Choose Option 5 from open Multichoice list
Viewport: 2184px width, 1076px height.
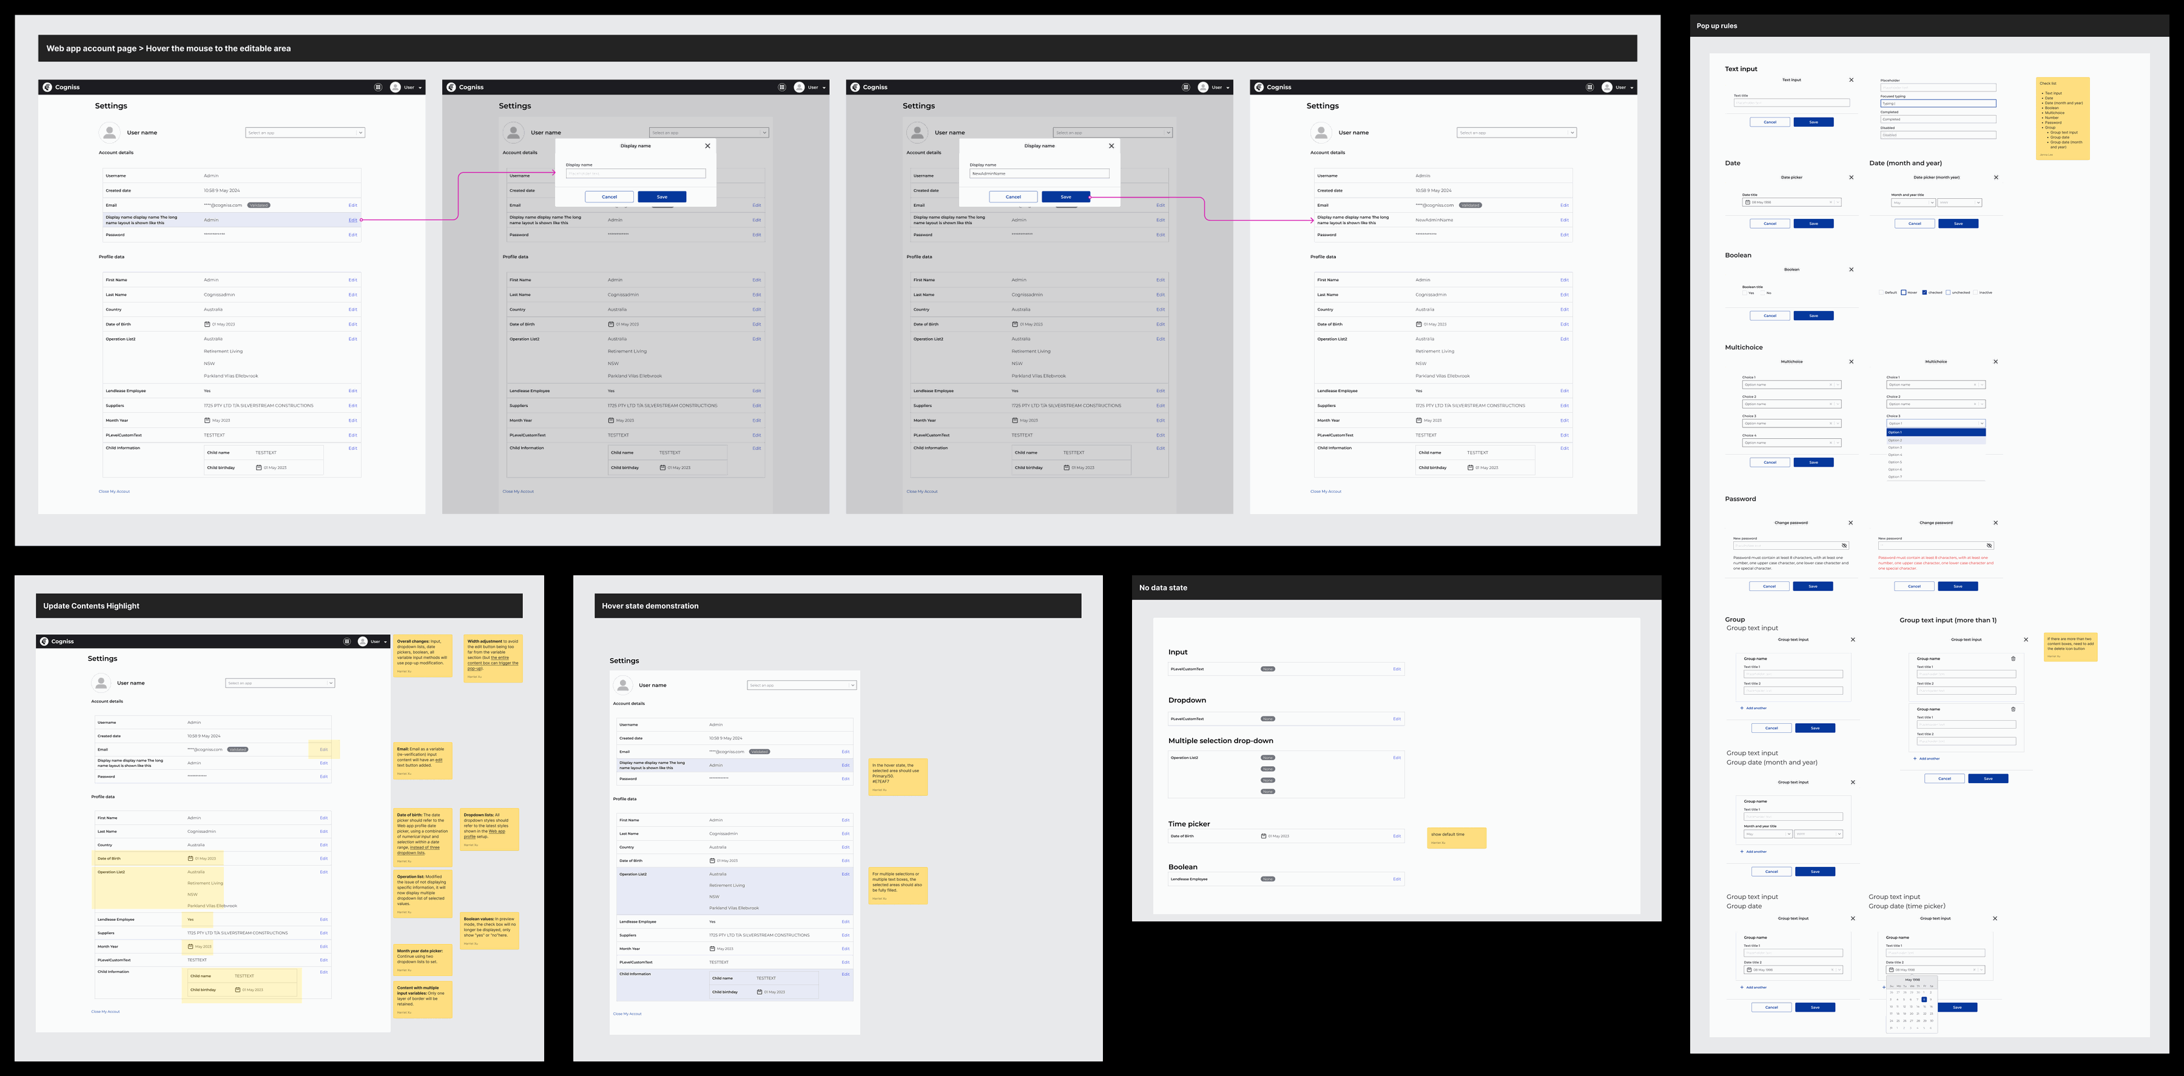[1936, 463]
